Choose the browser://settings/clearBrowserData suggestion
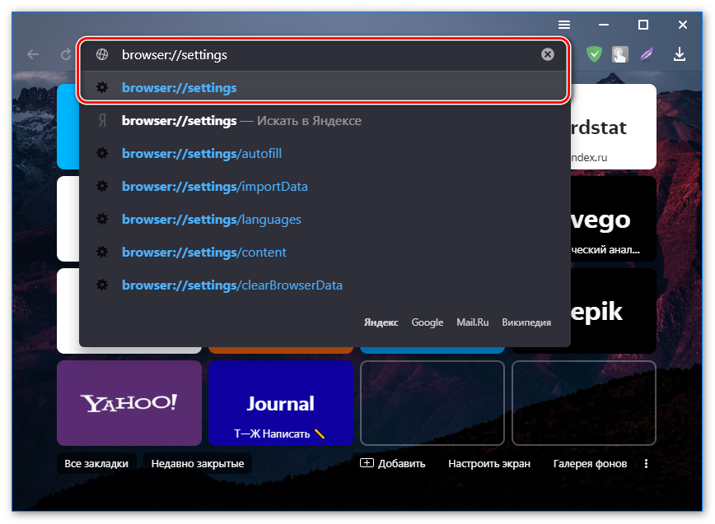This screenshot has width=715, height=524. click(231, 285)
